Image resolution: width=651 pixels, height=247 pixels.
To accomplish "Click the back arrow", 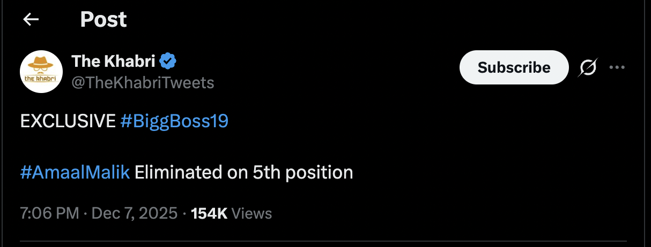I will [31, 20].
